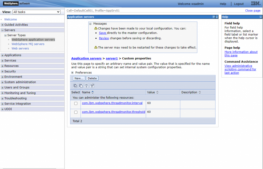Minimize the Application servers portlet
Screen dimensions: 263x169
click(217, 17)
